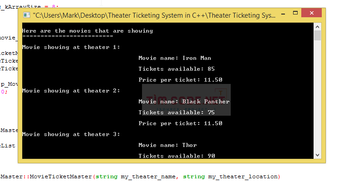Click 'my_theater_name' parameter in code editor
Viewport: 355px width, 181px height.
tap(148, 177)
